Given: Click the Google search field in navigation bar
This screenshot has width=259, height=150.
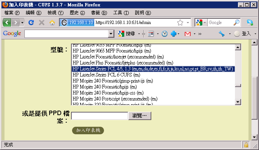Looking at the screenshot, I should (220, 22).
